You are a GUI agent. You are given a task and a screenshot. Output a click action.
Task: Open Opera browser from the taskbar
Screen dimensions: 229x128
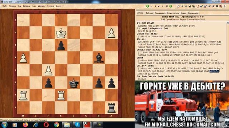click(46, 125)
